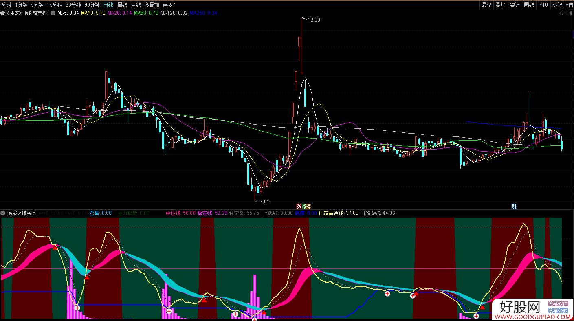Screen dimensions: 574x321
Task: Click the 中位线: 50.00 value
Action: pyautogui.click(x=180, y=213)
